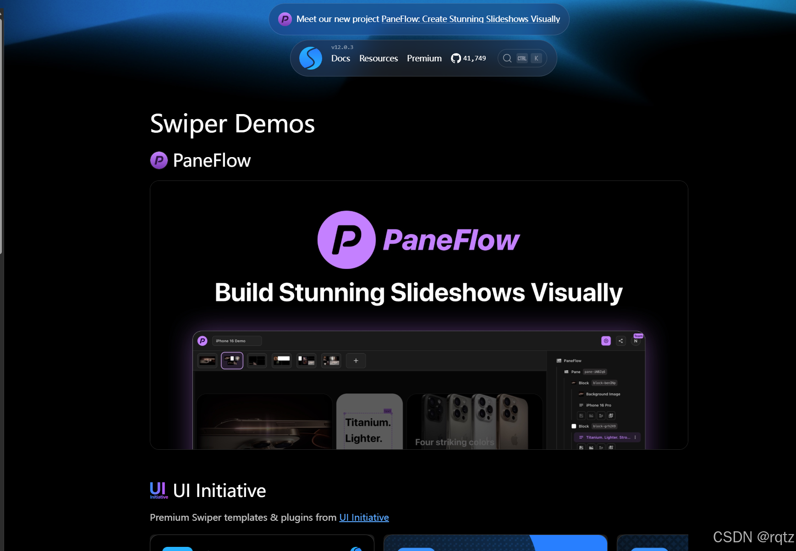Select the third slide thumbnail in the mockup

[257, 360]
